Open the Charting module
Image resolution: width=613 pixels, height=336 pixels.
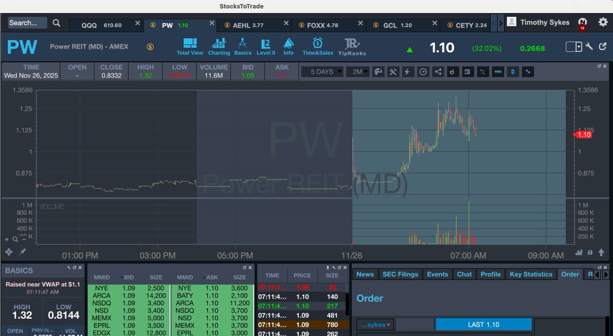pyautogui.click(x=219, y=46)
